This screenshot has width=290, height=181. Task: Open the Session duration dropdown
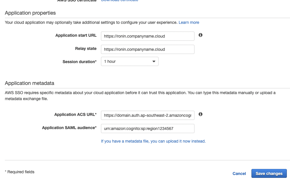coord(129,61)
